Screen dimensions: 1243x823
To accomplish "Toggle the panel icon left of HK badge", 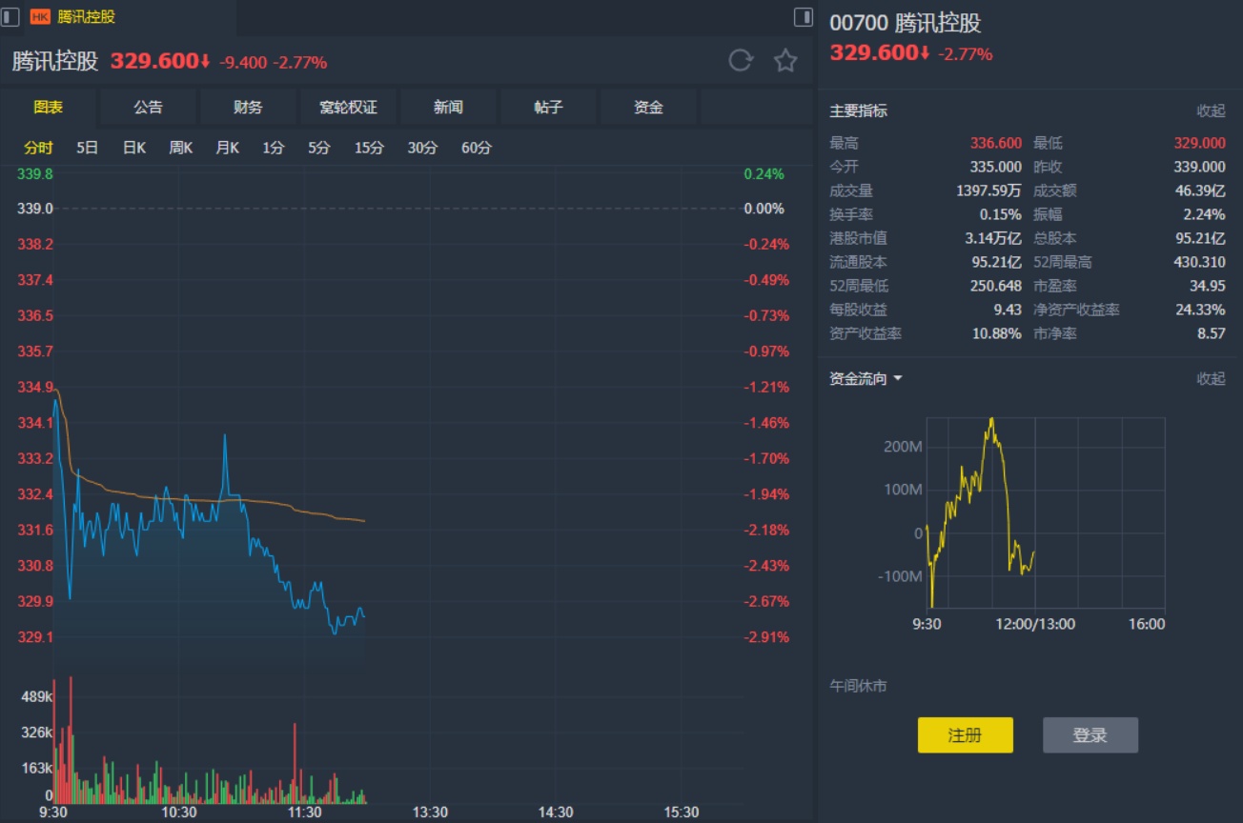I will pyautogui.click(x=10, y=17).
